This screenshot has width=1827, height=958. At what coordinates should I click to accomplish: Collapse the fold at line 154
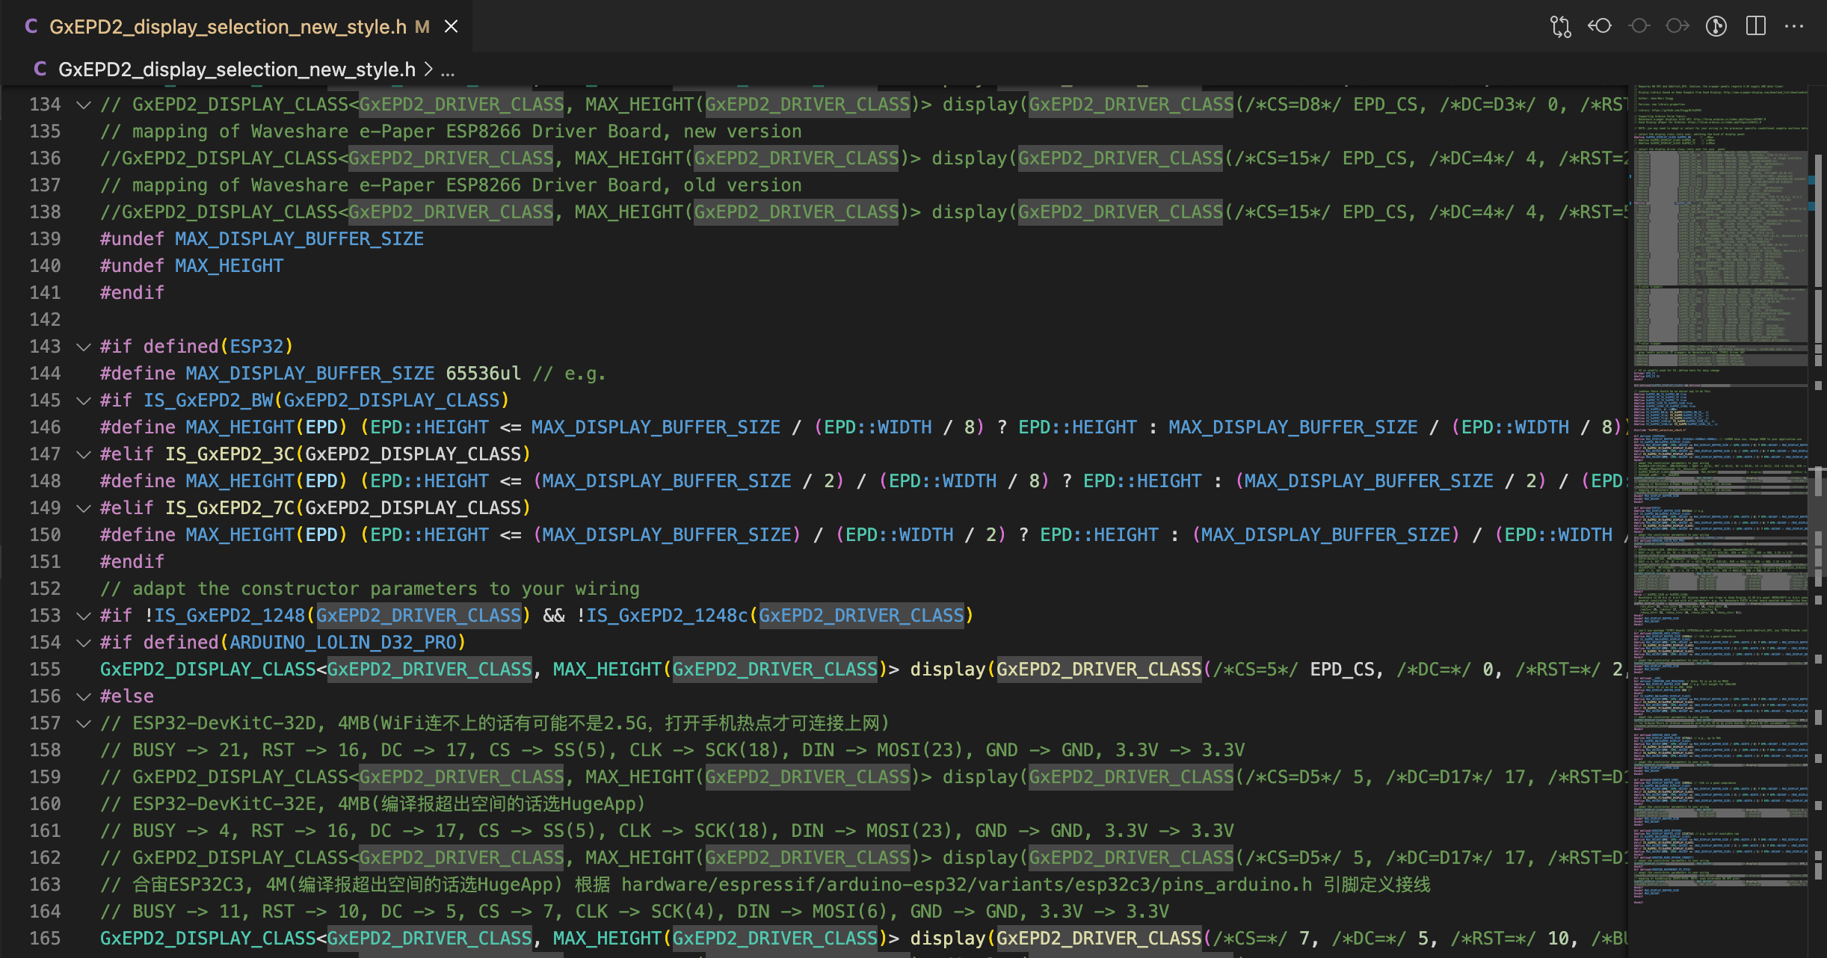84,643
